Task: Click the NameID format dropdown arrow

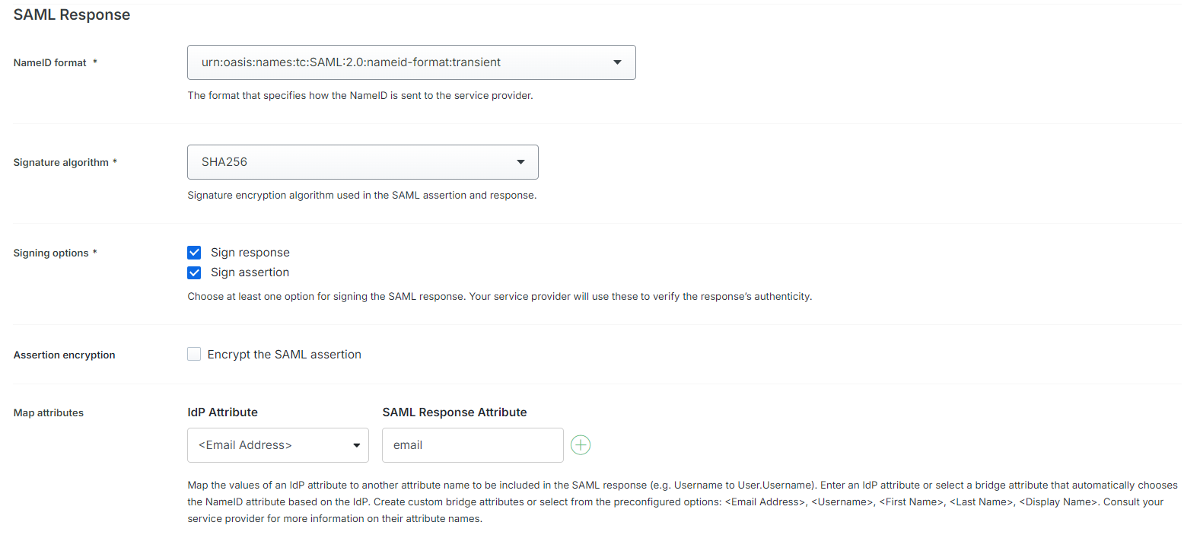Action: coord(617,62)
